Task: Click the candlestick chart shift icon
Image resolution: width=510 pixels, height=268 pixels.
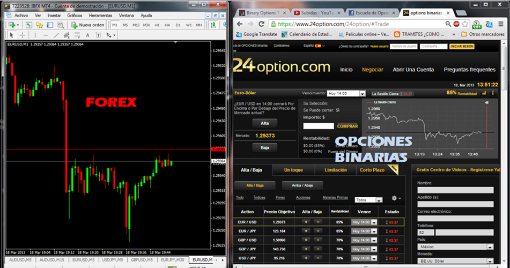Action: (213, 25)
